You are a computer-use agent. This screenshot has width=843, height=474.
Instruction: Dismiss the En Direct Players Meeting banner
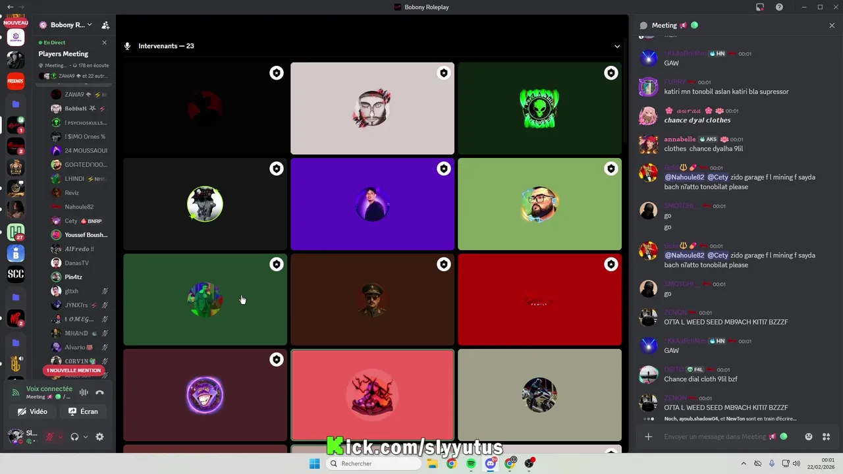point(104,43)
